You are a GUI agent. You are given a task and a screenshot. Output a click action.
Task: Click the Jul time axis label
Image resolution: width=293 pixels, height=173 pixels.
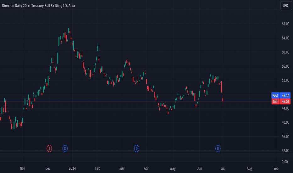point(222,168)
